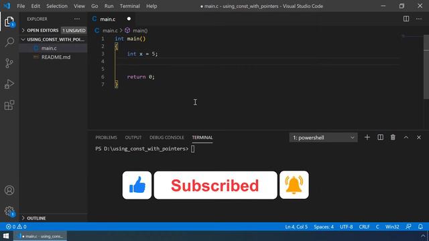Click the notification bell overlay button
This screenshot has height=241, width=429.
[x=294, y=185]
